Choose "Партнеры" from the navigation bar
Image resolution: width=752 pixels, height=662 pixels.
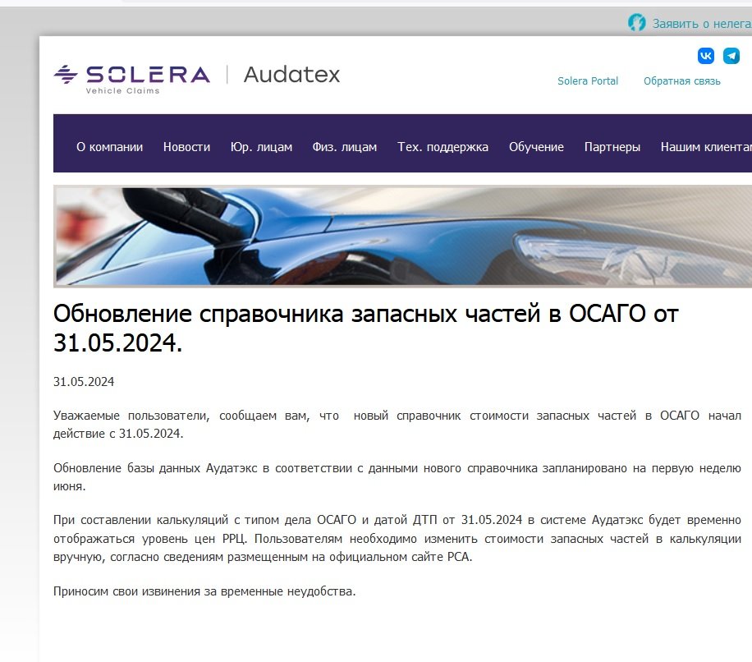tap(612, 147)
